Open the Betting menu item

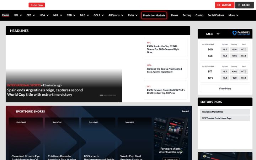tap(187, 15)
